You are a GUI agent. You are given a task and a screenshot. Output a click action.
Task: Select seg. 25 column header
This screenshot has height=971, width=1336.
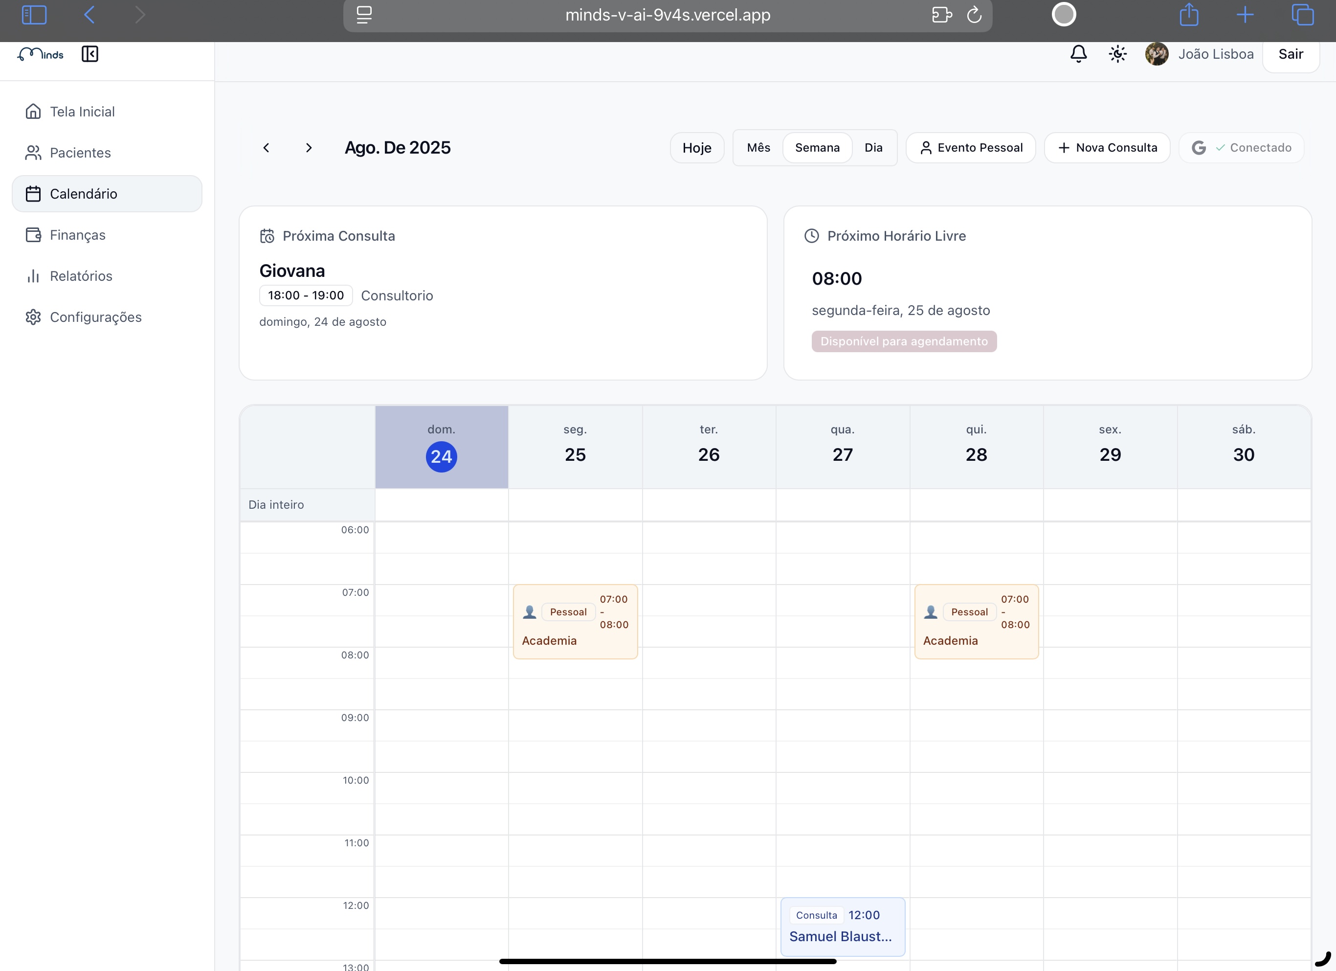[575, 447]
